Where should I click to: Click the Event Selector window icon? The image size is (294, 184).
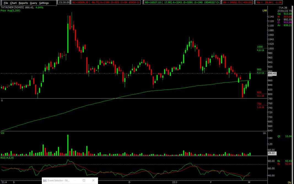click(x=45, y=181)
